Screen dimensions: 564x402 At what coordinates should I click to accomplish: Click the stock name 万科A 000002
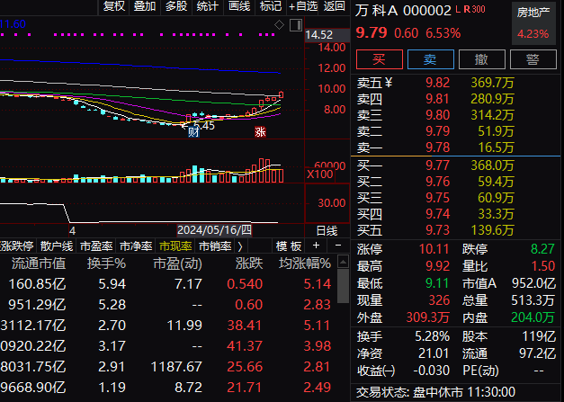pos(403,11)
